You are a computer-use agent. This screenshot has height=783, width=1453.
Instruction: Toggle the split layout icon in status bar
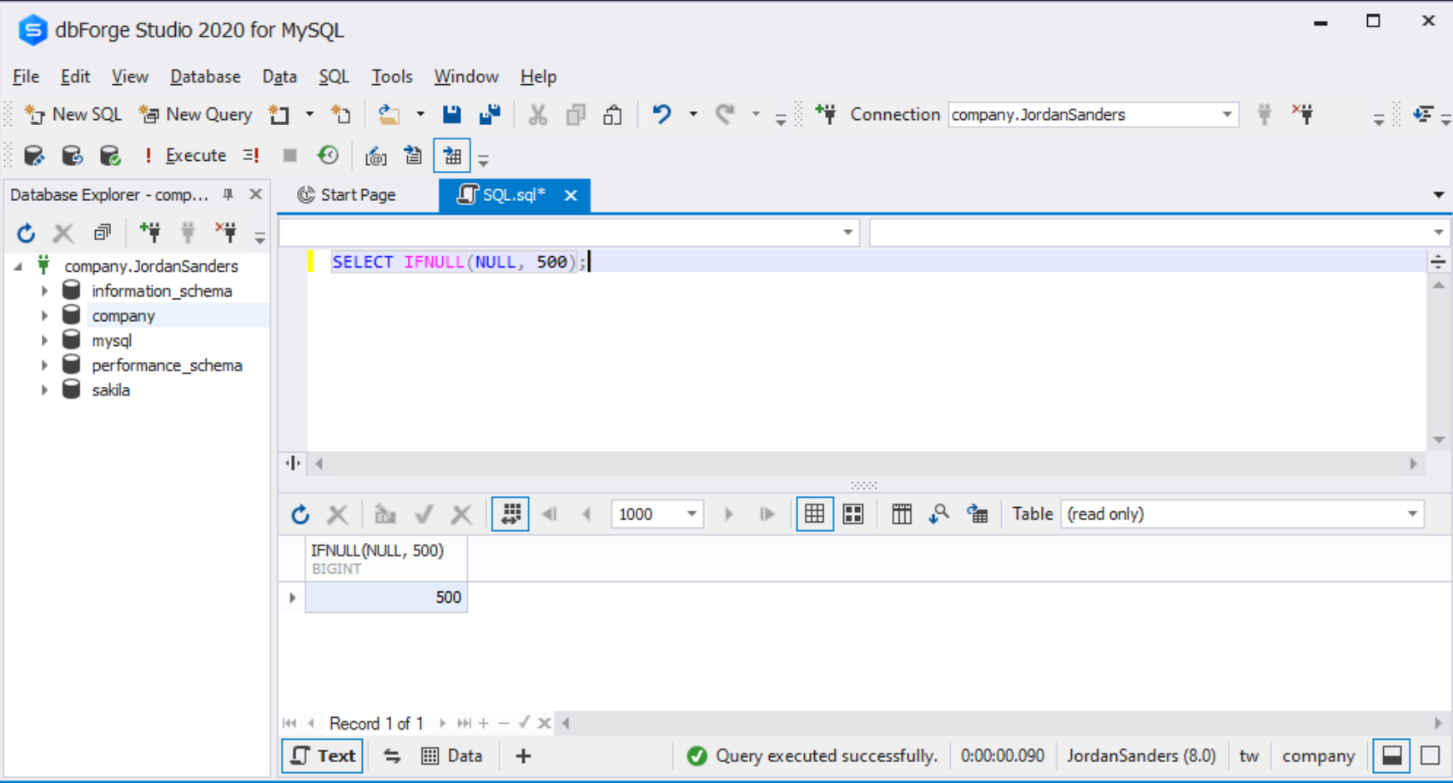pos(1391,755)
